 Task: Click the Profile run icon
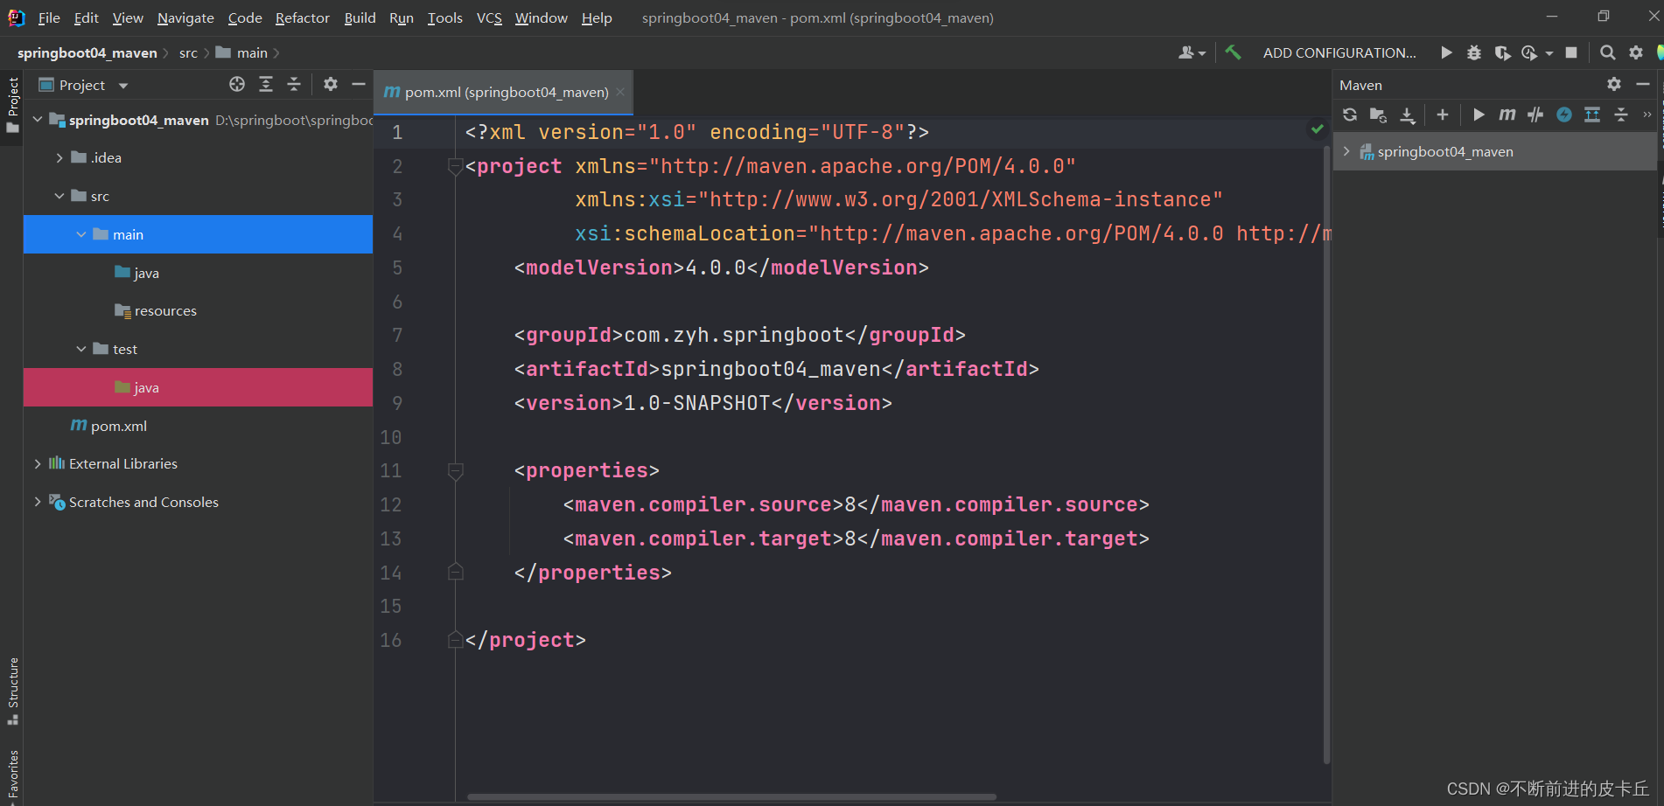coord(1529,52)
